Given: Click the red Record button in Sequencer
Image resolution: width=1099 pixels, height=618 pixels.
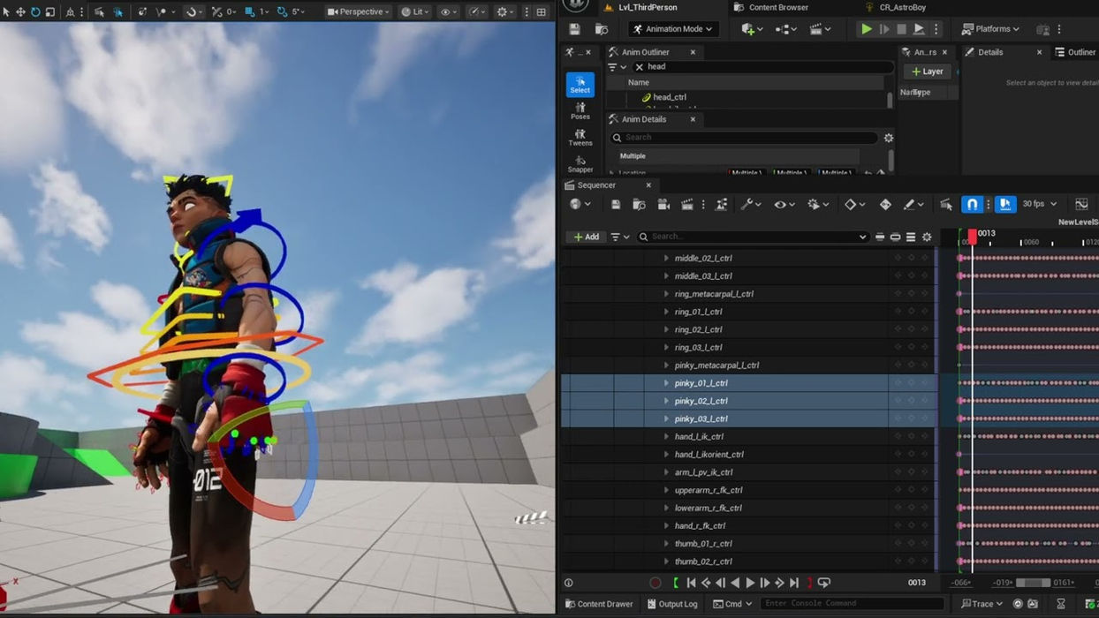Looking at the screenshot, I should tap(655, 583).
